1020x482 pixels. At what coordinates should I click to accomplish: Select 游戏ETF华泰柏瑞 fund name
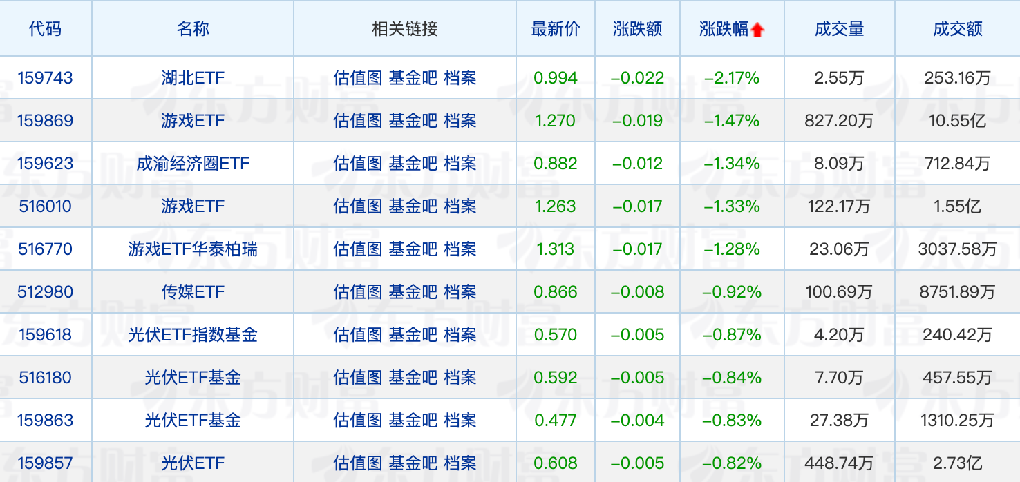point(193,249)
